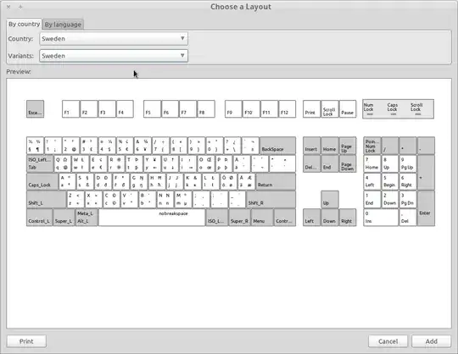This screenshot has height=354, width=458.
Task: Click the Page Down key
Action: pos(348,163)
